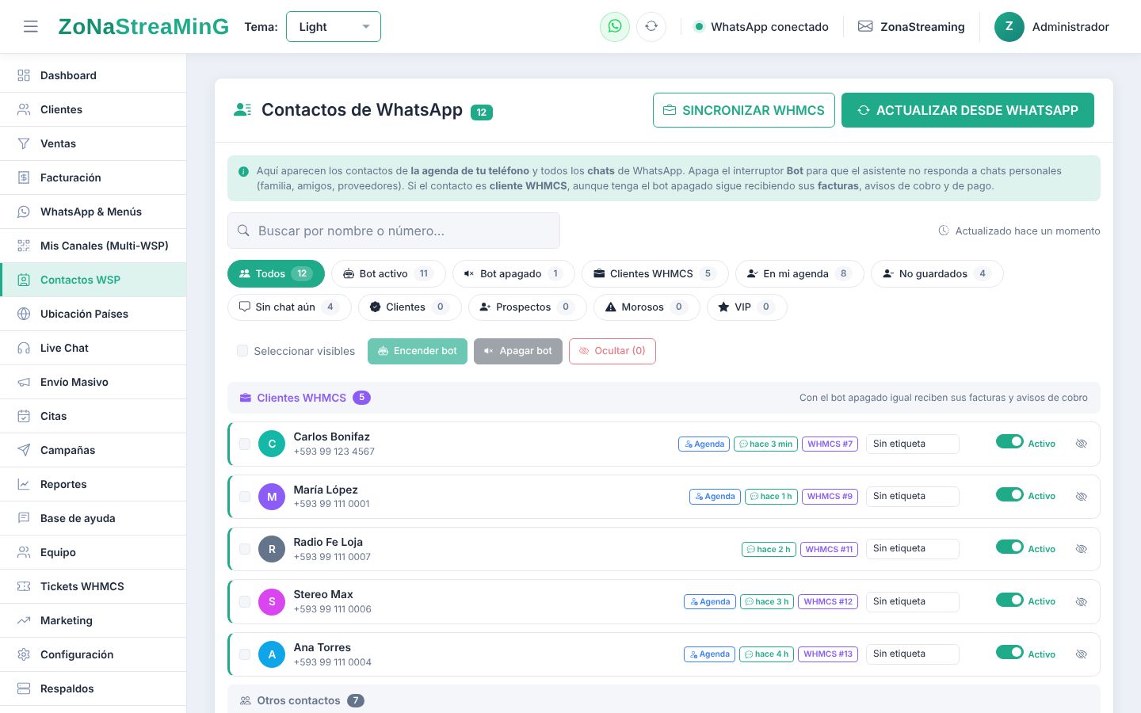The height and width of the screenshot is (713, 1141).
Task: Open the Sin etiqueta dropdown for Stereo Max
Action: pos(912,601)
